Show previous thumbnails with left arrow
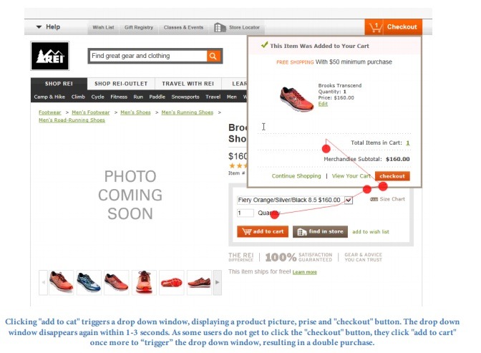The image size is (481, 353). point(43,282)
